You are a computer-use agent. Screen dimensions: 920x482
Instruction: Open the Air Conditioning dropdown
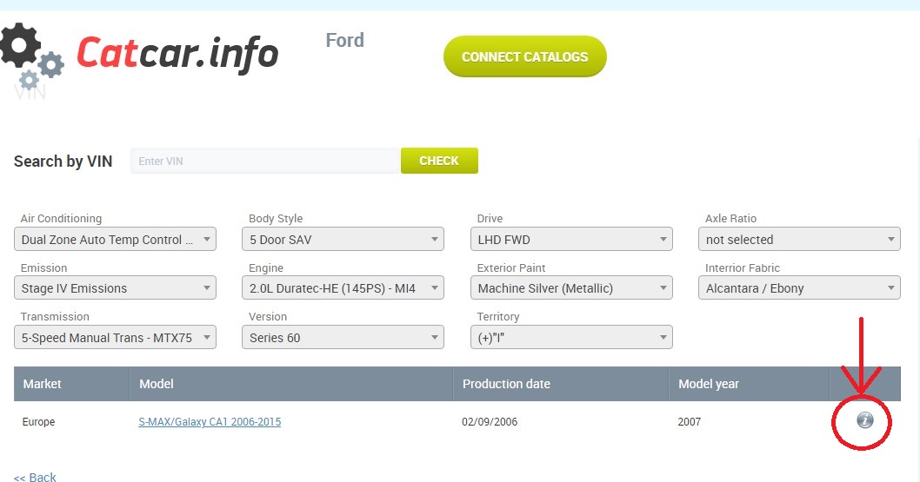click(115, 240)
